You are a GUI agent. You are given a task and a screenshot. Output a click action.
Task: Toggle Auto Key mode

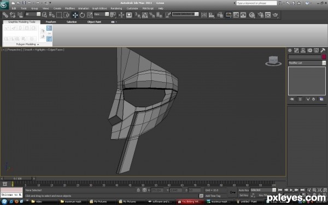244,190
